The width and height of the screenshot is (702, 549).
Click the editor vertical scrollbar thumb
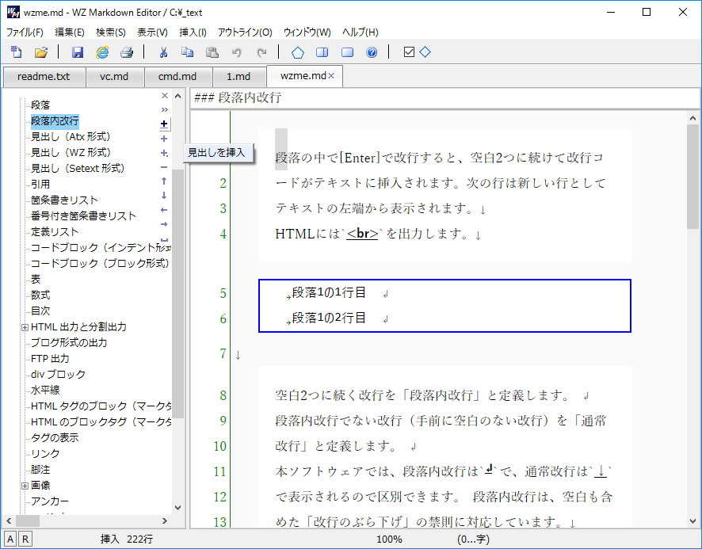coord(692,177)
